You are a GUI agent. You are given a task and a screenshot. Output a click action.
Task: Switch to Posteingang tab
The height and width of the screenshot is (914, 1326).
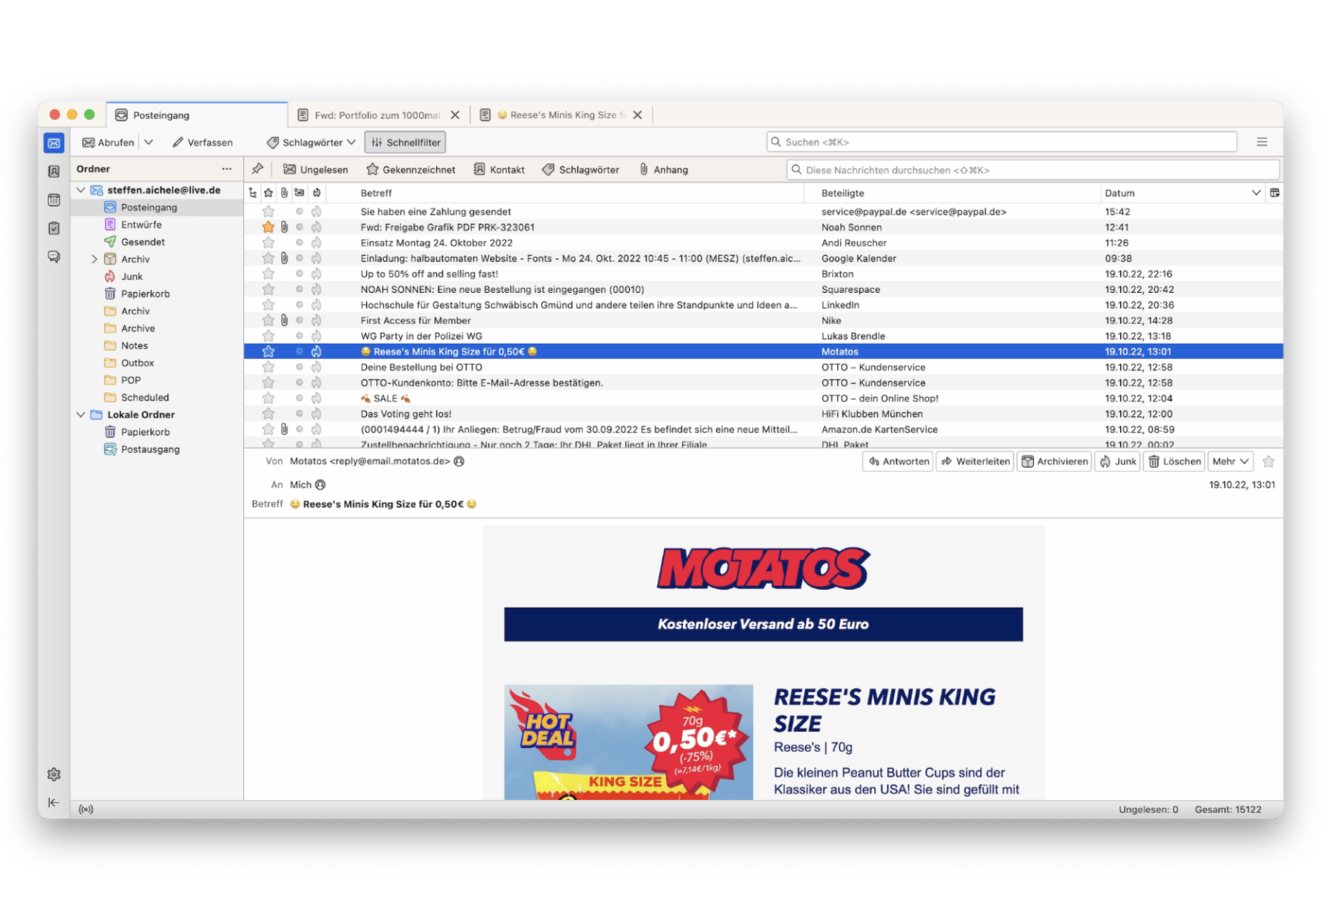tap(197, 115)
